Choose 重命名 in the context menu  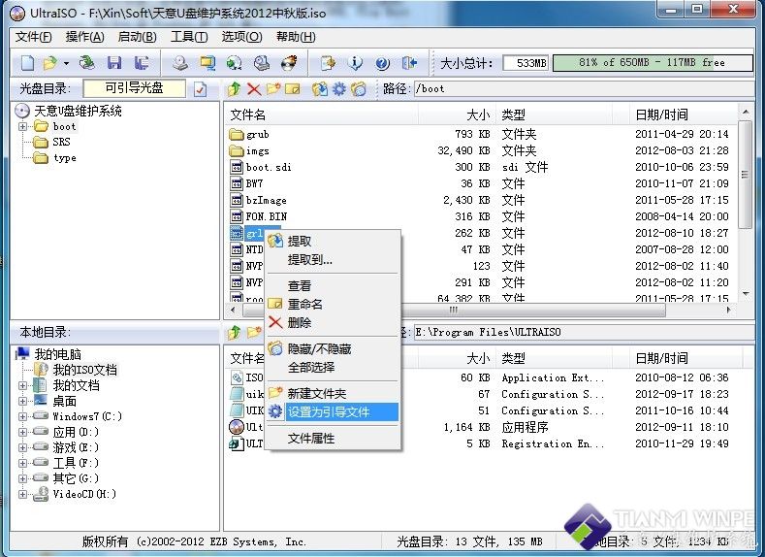click(333, 304)
